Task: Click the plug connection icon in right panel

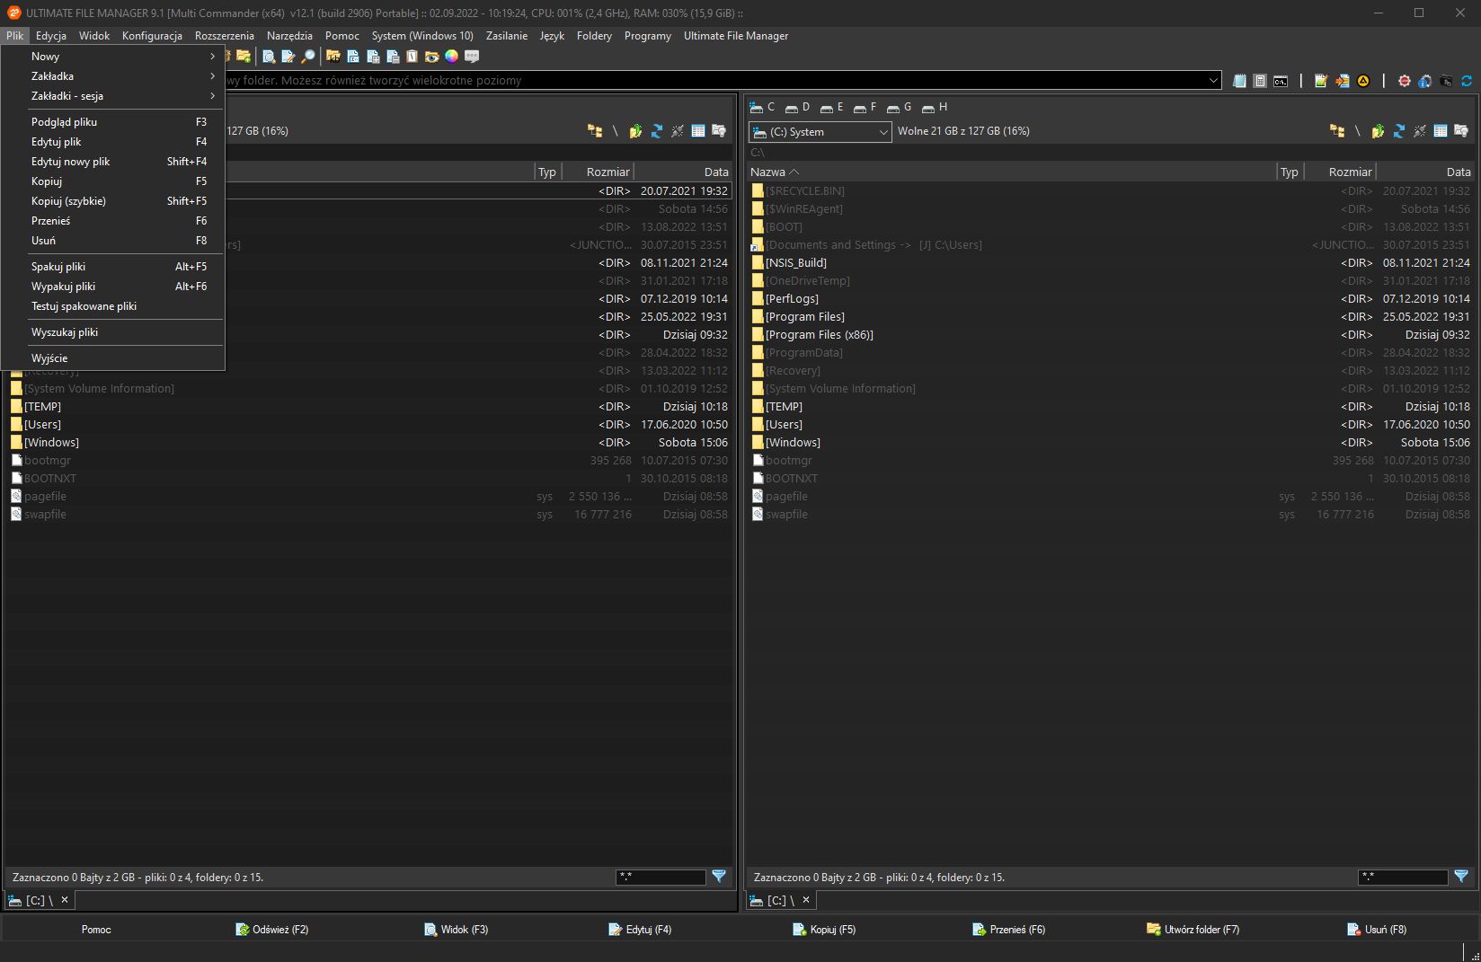Action: [1419, 131]
